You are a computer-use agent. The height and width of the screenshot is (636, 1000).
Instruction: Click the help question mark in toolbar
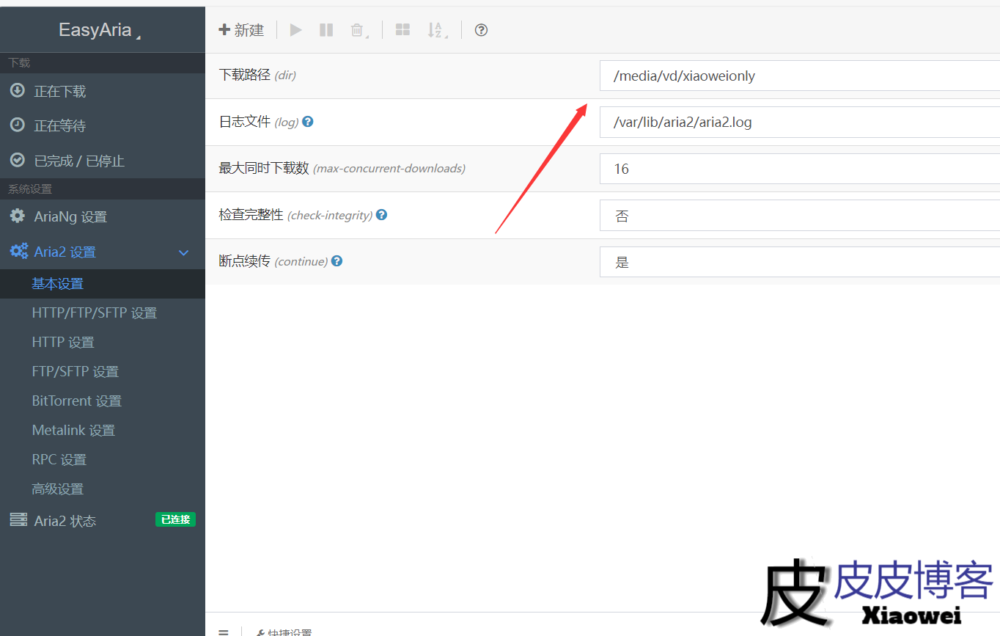point(481,30)
